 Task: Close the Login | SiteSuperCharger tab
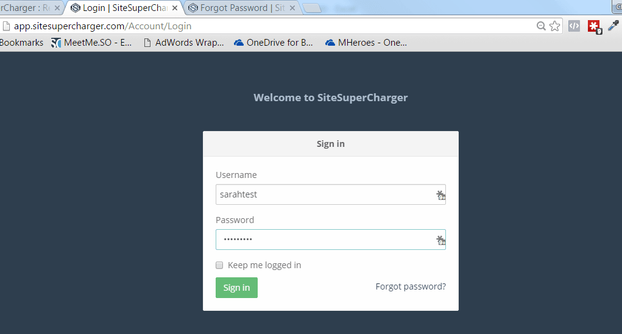point(175,8)
